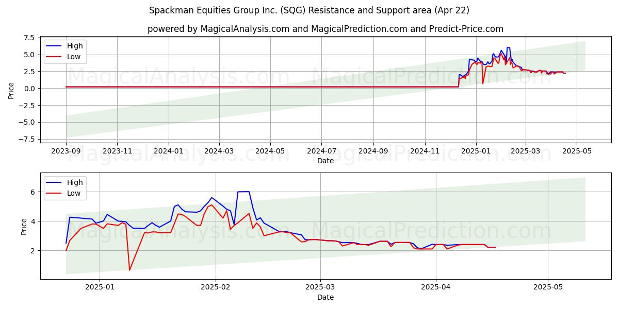Image resolution: width=619 pixels, height=309 pixels.
Task: Click the '4' price tick on bottom chart
Action: [32, 221]
